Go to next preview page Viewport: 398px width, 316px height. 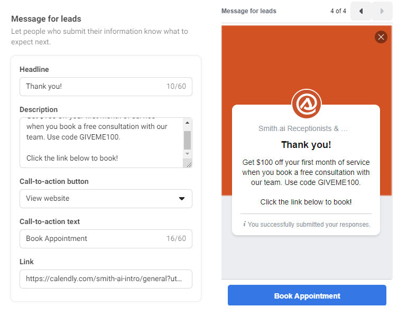coord(382,11)
